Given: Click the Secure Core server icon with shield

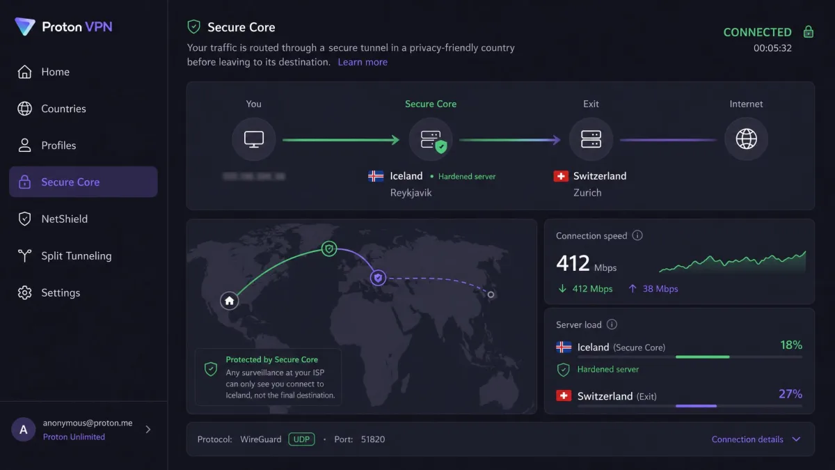Looking at the screenshot, I should pyautogui.click(x=431, y=139).
